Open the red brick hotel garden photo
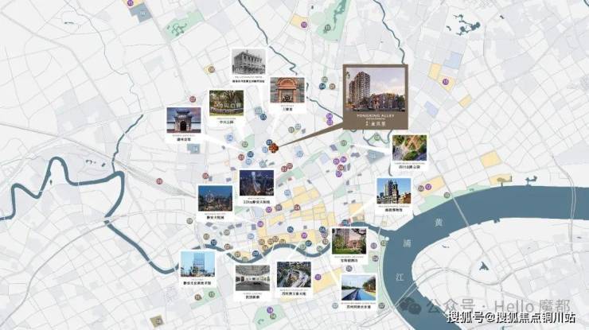Viewport: 589px width, 330px height. click(349, 241)
